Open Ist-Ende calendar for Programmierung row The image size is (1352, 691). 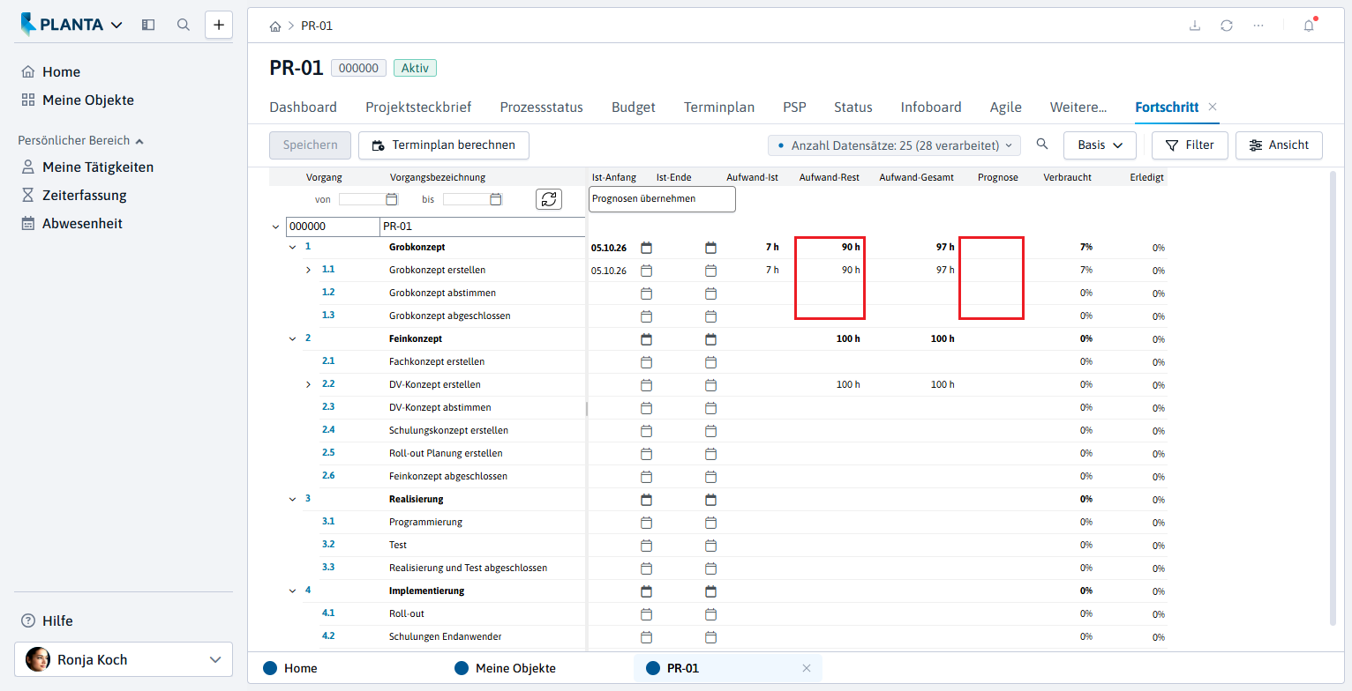click(x=711, y=522)
